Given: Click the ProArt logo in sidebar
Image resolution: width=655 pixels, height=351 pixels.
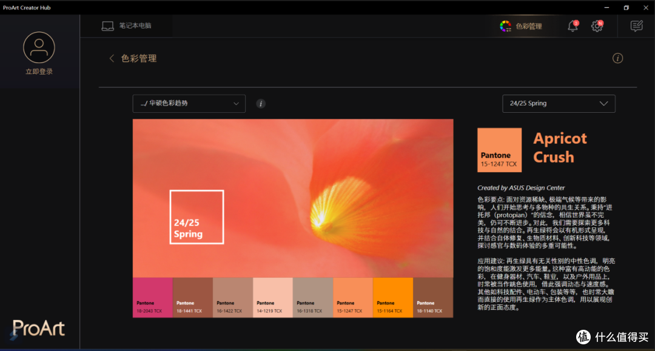Looking at the screenshot, I should [38, 329].
